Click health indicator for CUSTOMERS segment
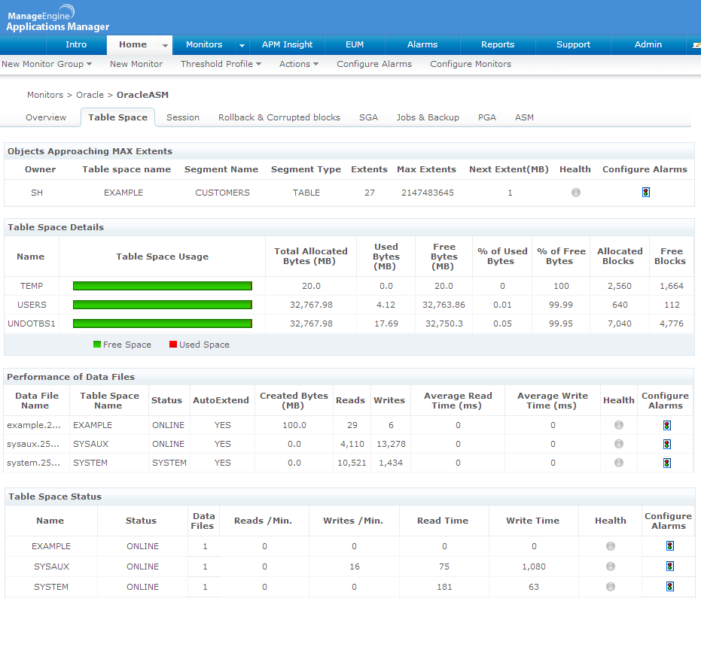Image resolution: width=701 pixels, height=647 pixels. (x=575, y=193)
